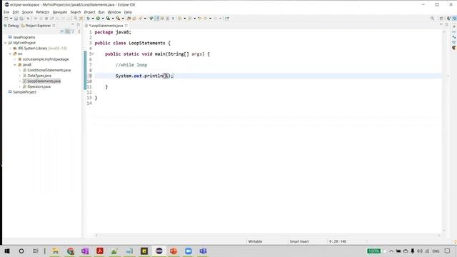The width and height of the screenshot is (457, 257).
Task: Open the Help menu
Action: [x=128, y=12]
